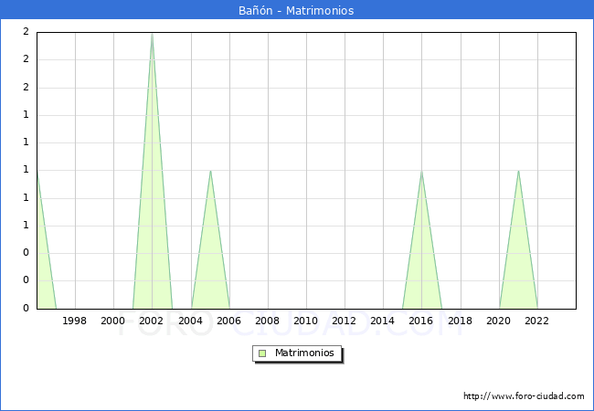
Task: Click the 2016 x-axis label
Action: click(421, 321)
